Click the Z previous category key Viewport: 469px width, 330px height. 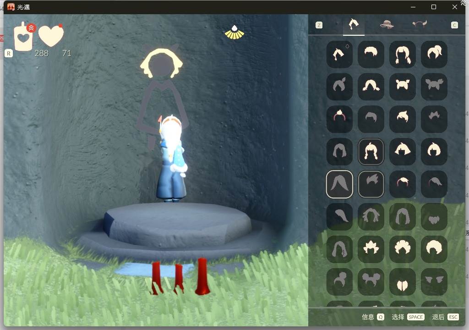click(x=319, y=25)
